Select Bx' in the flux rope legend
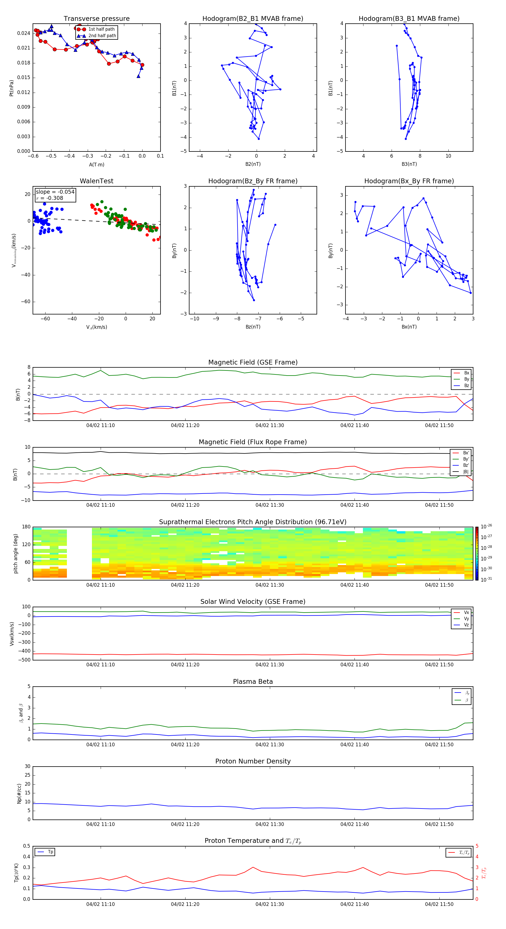This screenshot has height=929, width=506. tap(461, 453)
